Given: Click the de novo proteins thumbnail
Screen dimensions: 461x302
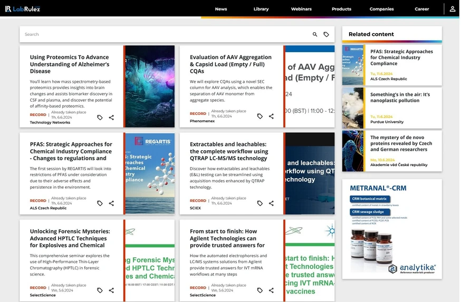Looking at the screenshot, I should 353,151.
